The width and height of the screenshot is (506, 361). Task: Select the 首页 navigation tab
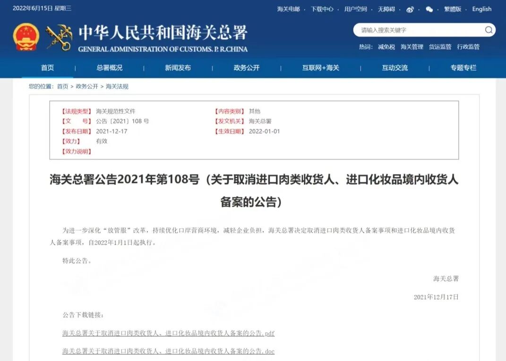tap(47, 67)
